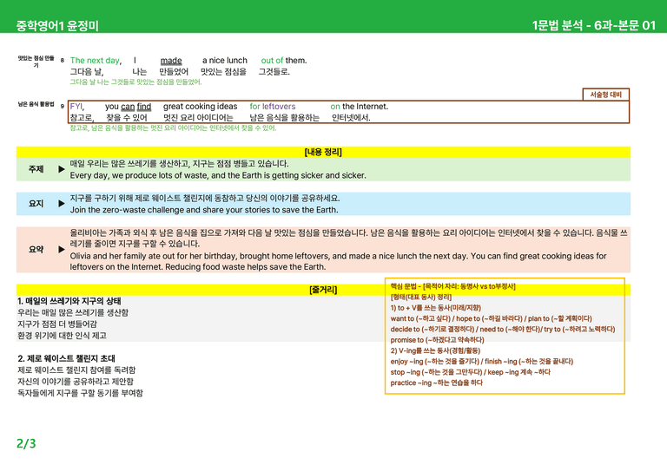Click the 서술형 대비 label box

point(605,95)
